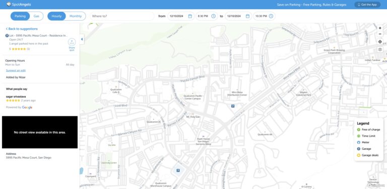Click 1 angel parked here text
Screen dimensions: 387x189
[x=29, y=44]
